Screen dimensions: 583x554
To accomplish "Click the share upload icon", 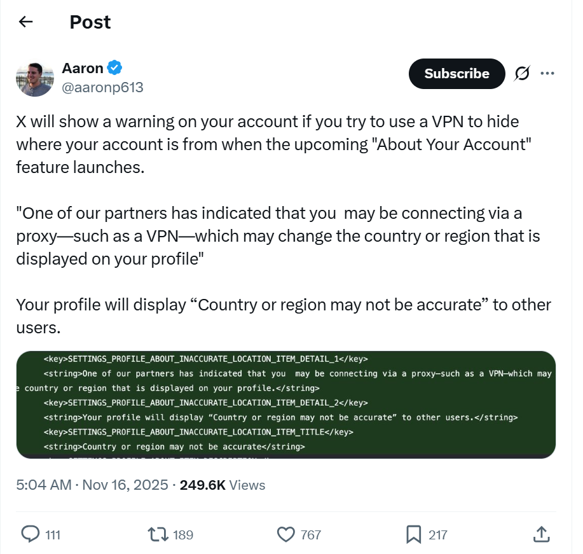I will 541,534.
